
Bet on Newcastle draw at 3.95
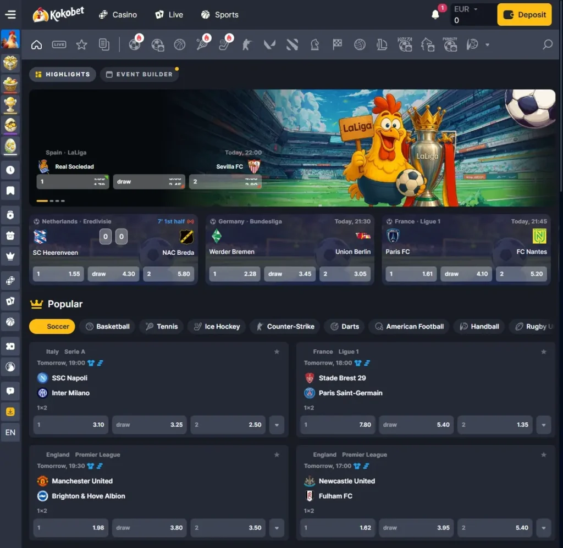click(x=416, y=528)
